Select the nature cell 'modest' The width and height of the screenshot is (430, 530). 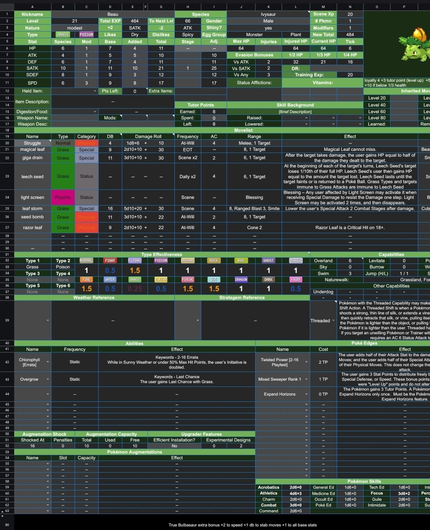coord(75,28)
